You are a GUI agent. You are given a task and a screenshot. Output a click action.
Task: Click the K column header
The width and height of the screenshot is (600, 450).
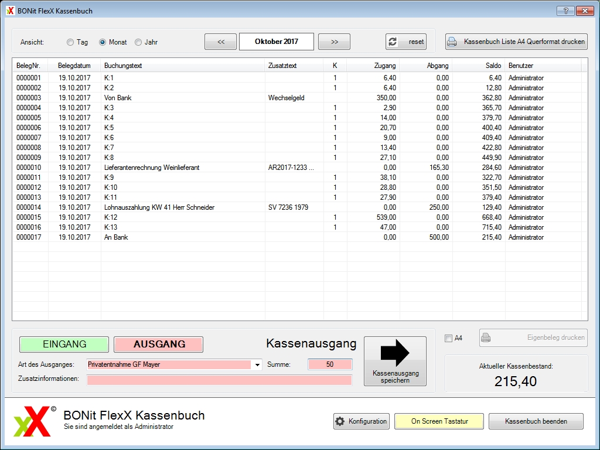point(335,66)
